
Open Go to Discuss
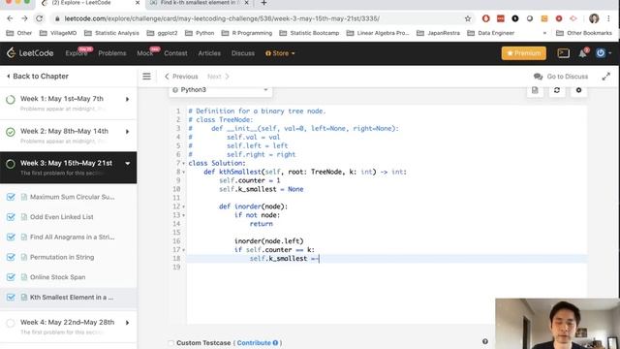point(561,77)
